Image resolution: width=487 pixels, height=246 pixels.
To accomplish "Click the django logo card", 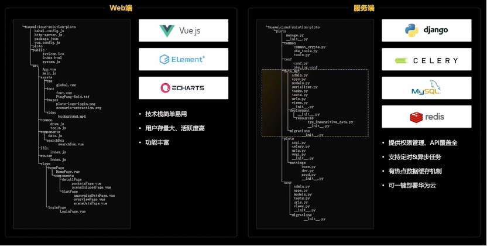I will (x=427, y=30).
